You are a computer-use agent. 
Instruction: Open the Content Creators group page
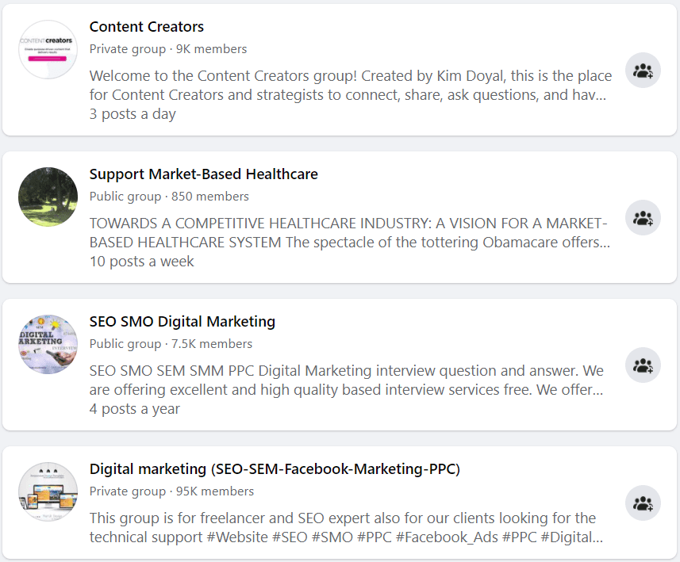point(146,26)
